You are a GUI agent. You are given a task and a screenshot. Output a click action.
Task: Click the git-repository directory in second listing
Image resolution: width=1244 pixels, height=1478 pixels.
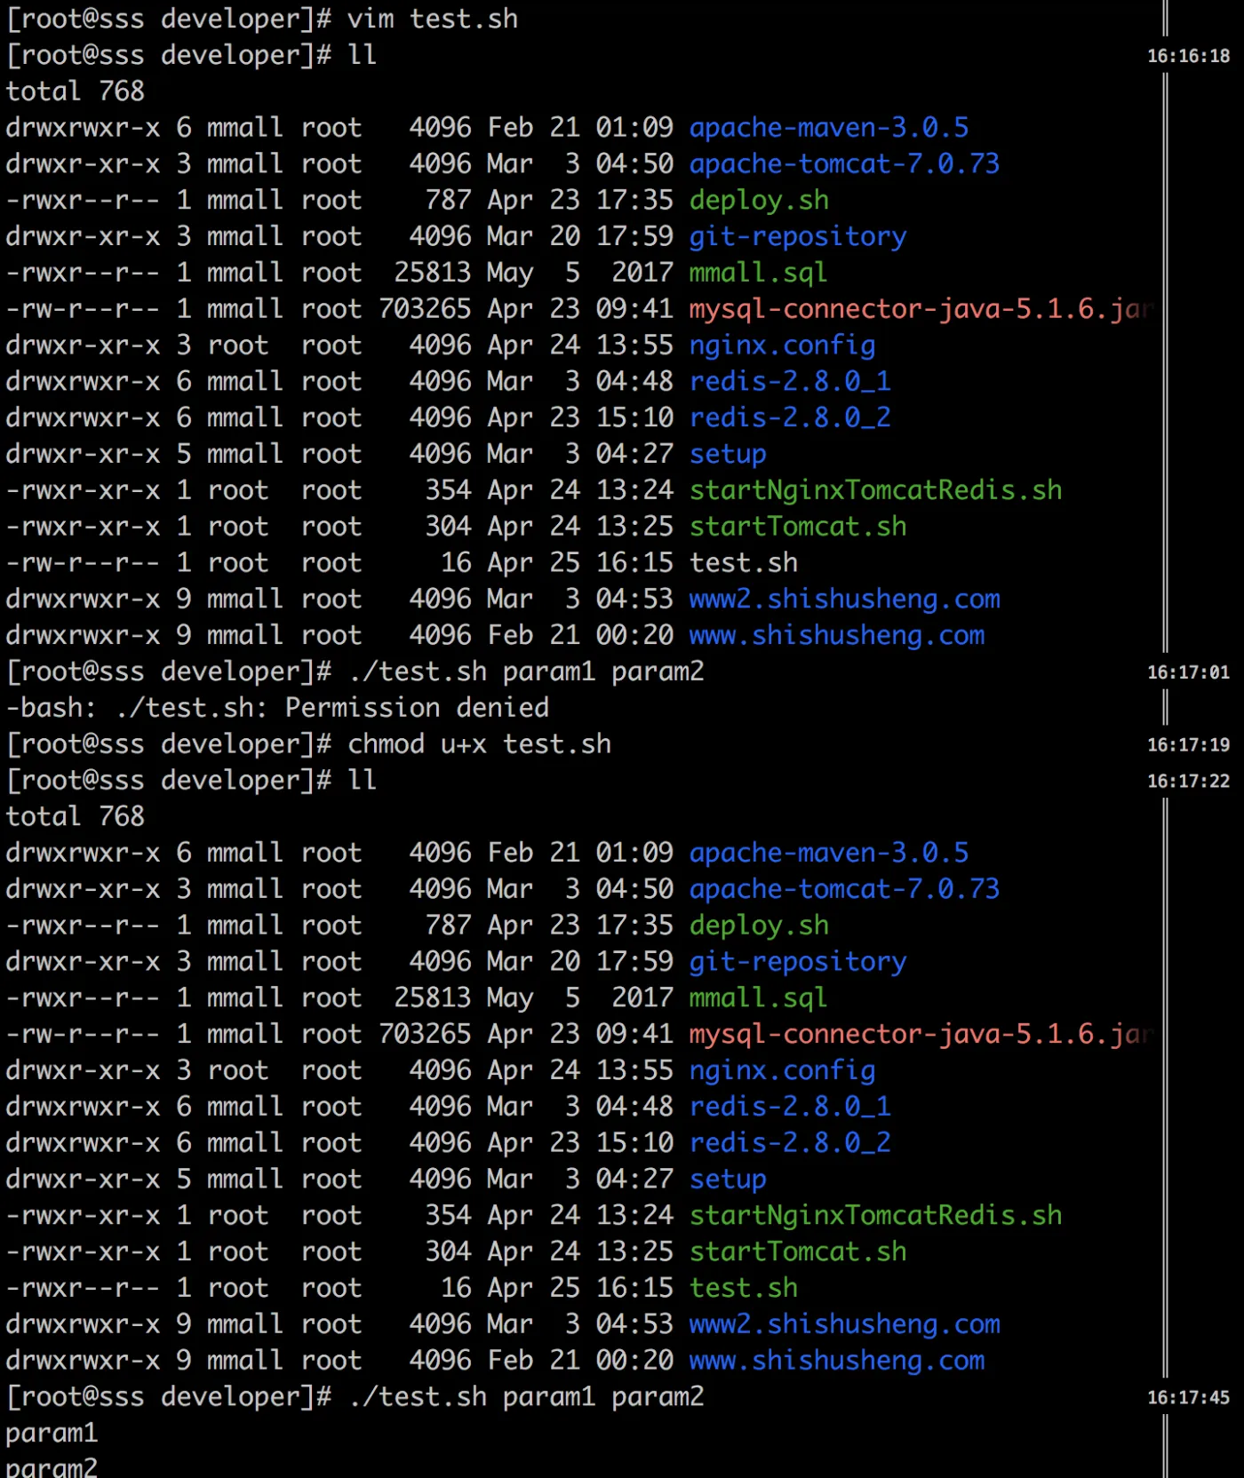coord(798,962)
